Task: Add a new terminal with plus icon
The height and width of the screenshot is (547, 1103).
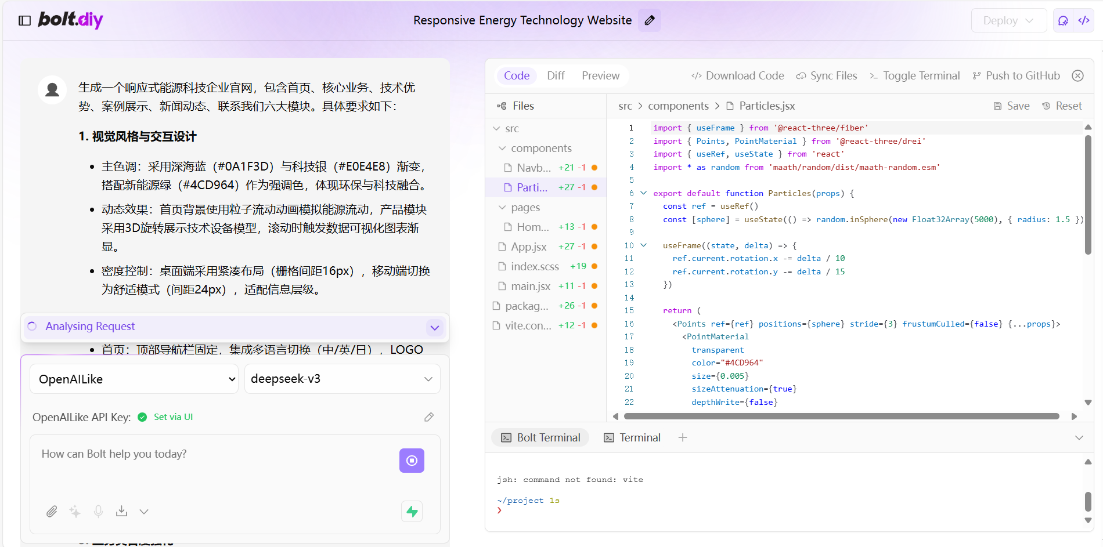Action: (x=683, y=437)
